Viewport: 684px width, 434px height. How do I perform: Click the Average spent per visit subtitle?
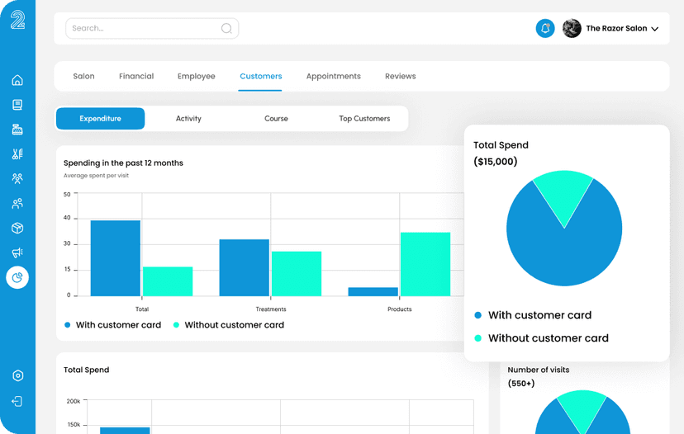[96, 176]
